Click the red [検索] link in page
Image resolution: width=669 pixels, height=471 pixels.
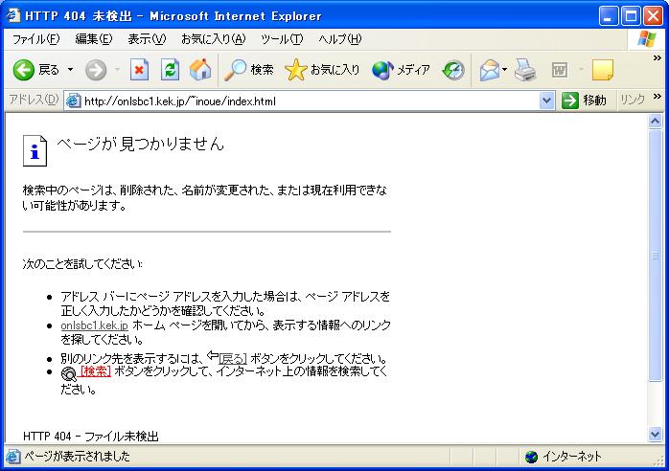coord(95,371)
